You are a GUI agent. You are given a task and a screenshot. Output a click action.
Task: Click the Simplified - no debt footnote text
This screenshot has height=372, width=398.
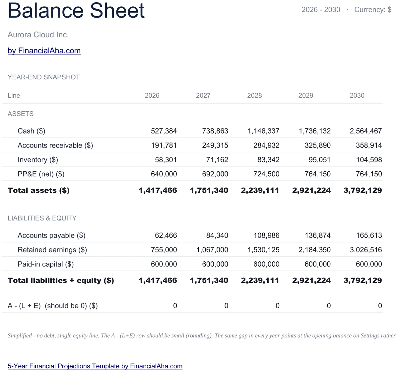coord(202,335)
